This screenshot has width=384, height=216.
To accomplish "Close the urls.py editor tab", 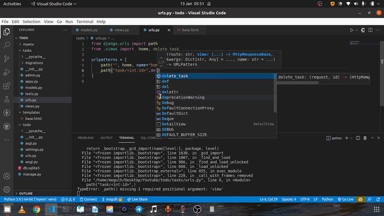I will point(169,30).
